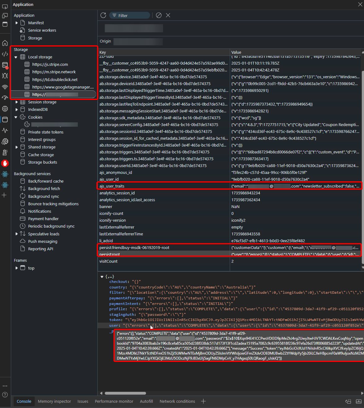Open the Sources tool bug icon
The width and height of the screenshot is (364, 408).
tap(5, 76)
